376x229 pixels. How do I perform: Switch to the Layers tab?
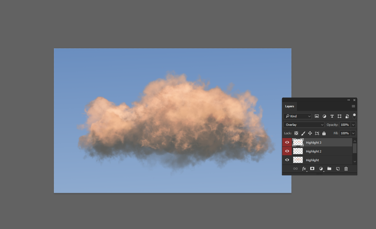point(290,106)
